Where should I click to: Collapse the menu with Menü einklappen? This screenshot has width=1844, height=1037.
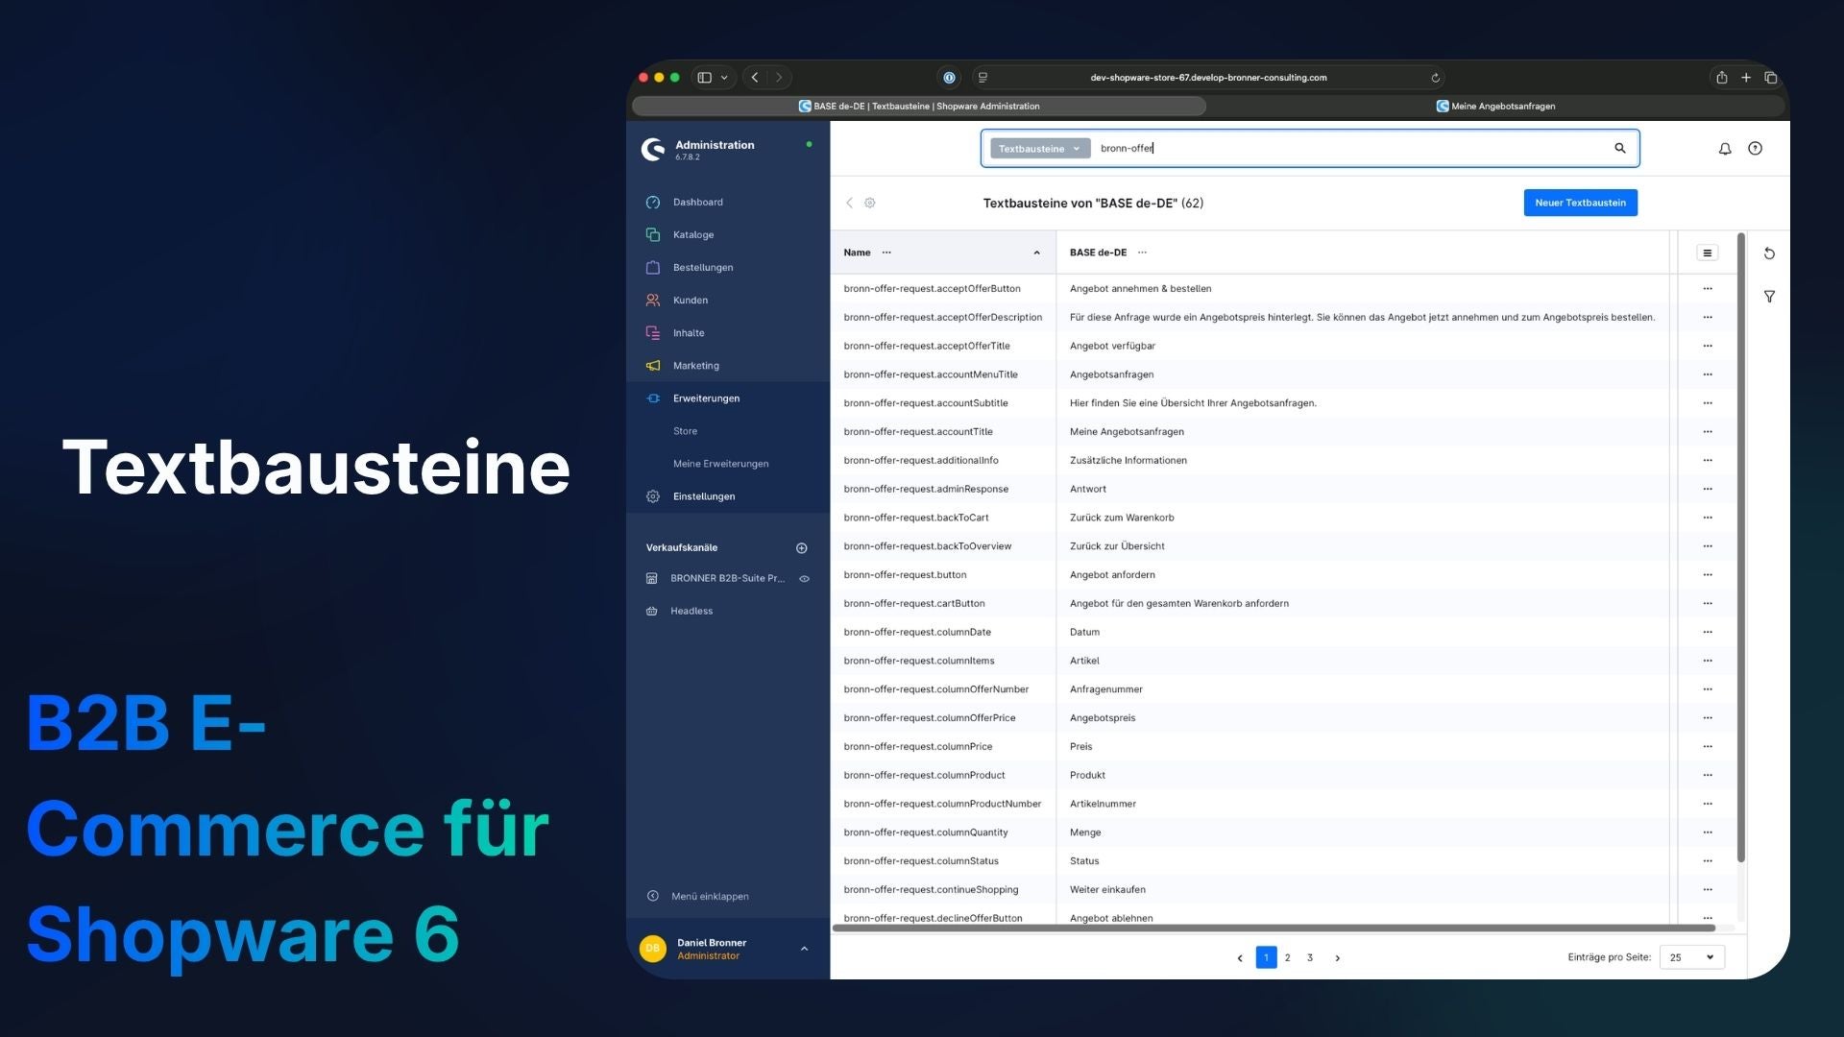click(698, 896)
